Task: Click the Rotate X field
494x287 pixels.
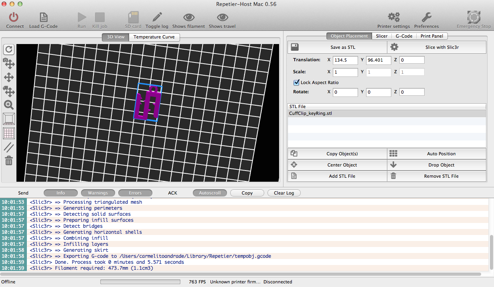Action: point(345,92)
